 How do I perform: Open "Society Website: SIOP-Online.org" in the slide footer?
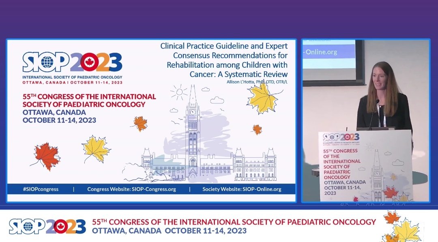[242, 189]
